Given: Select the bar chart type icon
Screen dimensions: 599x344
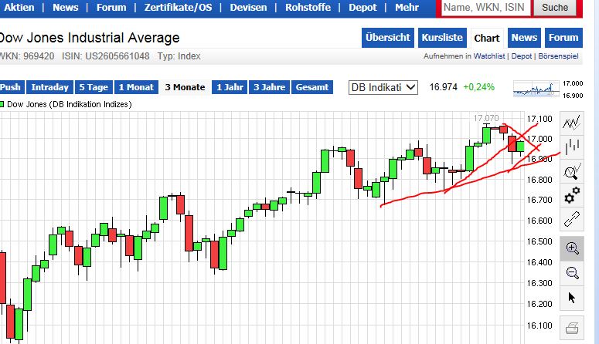Looking at the screenshot, I should tap(572, 147).
